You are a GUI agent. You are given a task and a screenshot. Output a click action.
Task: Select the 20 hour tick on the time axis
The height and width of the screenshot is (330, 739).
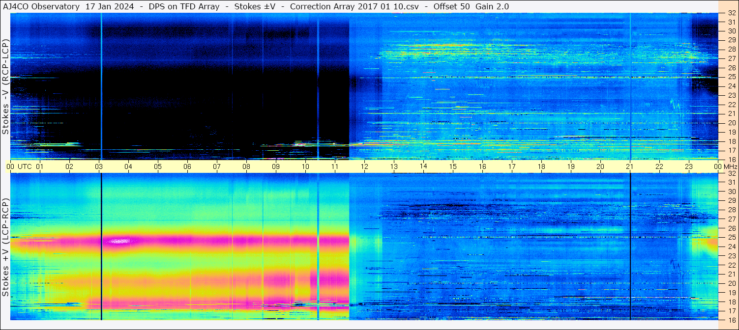pyautogui.click(x=600, y=166)
